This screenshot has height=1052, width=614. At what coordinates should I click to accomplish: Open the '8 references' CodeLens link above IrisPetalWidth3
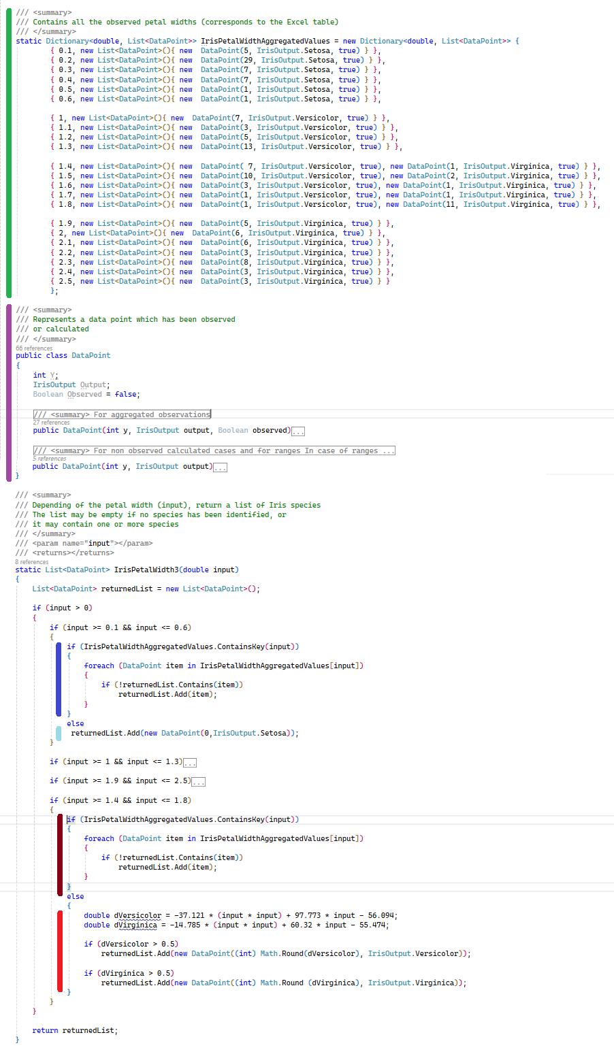coord(32,562)
